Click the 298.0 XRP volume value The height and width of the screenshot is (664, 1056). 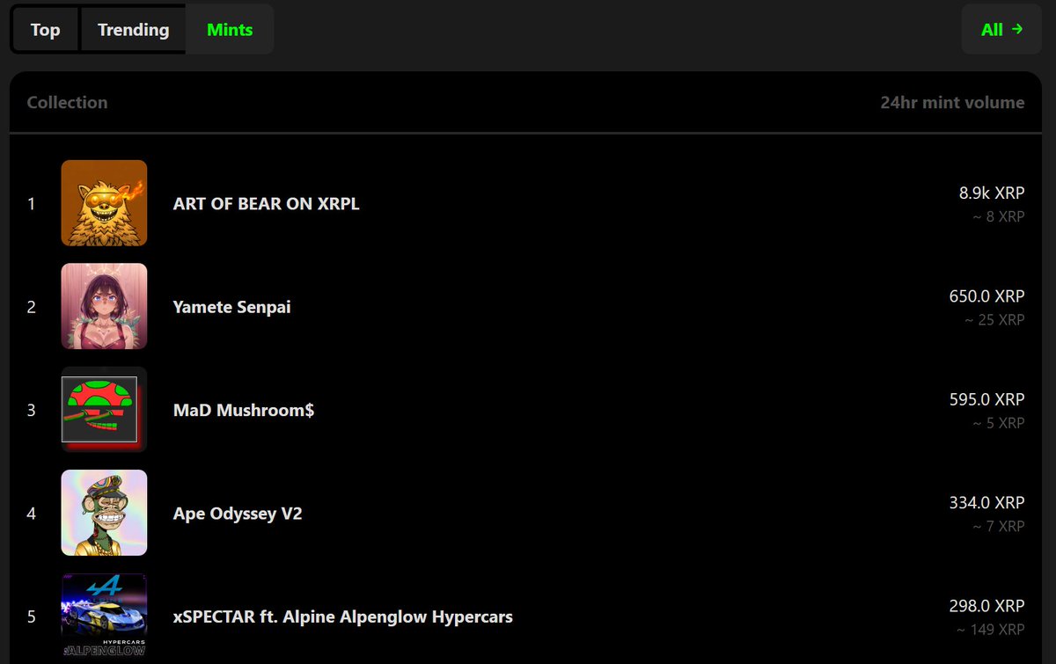tap(986, 607)
